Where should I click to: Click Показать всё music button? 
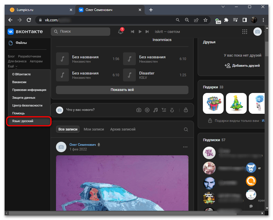point(122,90)
